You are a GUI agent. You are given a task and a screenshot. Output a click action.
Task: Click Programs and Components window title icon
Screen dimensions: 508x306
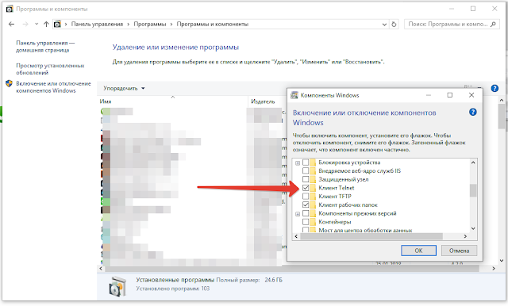click(x=10, y=9)
